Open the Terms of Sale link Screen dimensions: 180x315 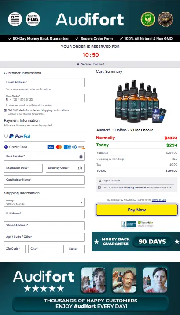coord(159,200)
